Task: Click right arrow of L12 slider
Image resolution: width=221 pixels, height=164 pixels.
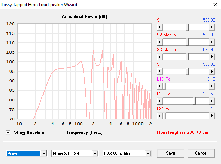Action: tap(212, 86)
